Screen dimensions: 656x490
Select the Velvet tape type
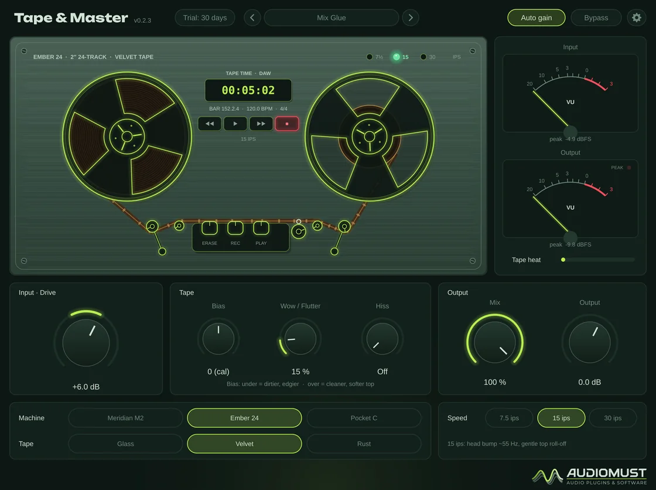tap(244, 444)
